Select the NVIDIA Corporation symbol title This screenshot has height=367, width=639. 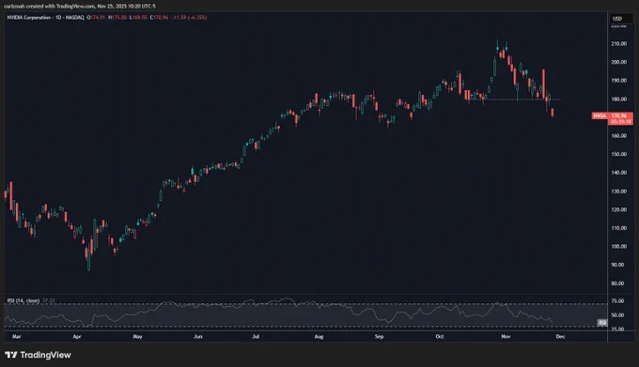click(28, 18)
